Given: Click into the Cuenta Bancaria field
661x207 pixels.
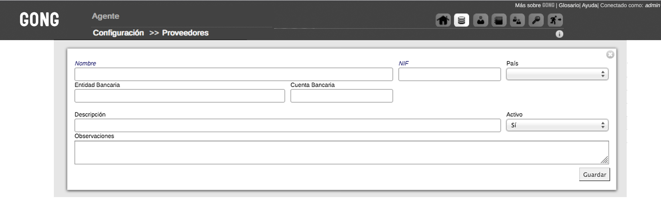Looking at the screenshot, I should [341, 96].
